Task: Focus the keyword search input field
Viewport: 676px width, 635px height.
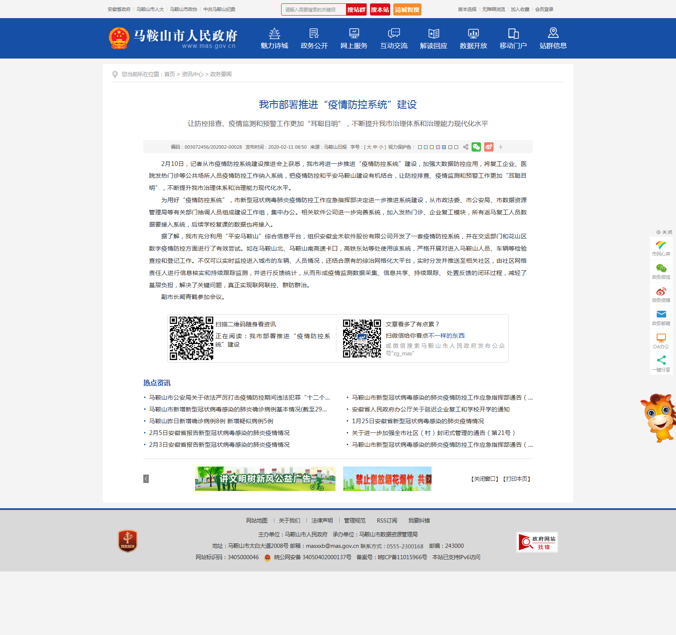Action: [314, 10]
